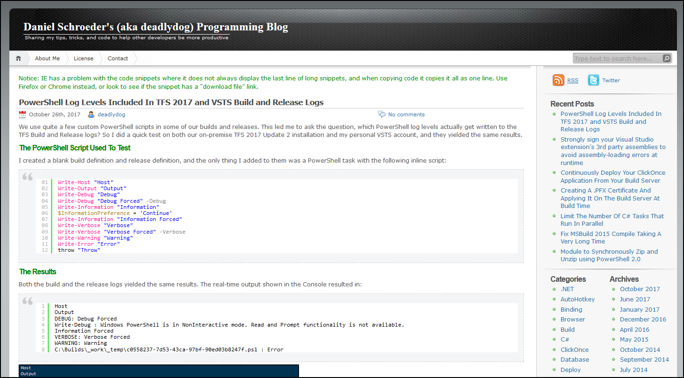The width and height of the screenshot is (684, 378).
Task: Open recent post Continuously Deploy Your ClickOnce
Action: pyautogui.click(x=613, y=177)
